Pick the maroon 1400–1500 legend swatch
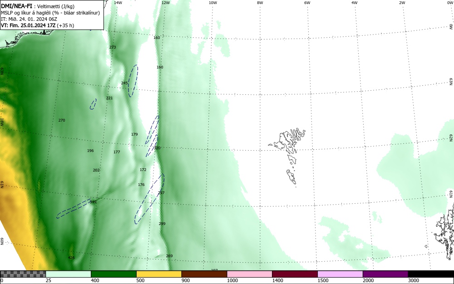454x284 pixels. click(295, 274)
